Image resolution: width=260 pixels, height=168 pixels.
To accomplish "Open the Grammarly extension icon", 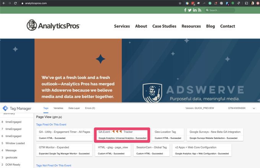I will pos(210,3).
